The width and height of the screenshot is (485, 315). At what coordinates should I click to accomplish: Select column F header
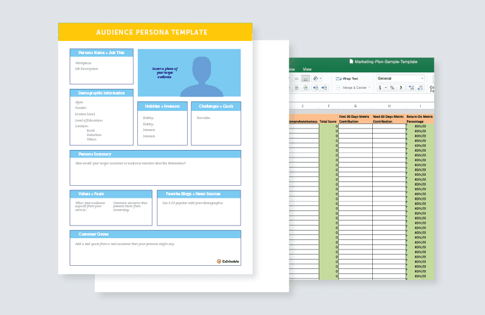click(329, 106)
